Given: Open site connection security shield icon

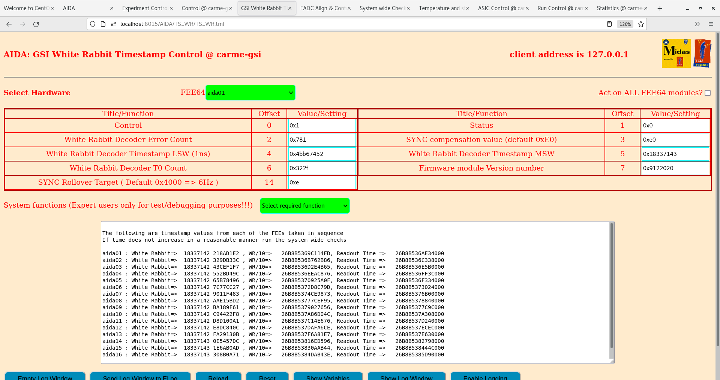Looking at the screenshot, I should [92, 24].
